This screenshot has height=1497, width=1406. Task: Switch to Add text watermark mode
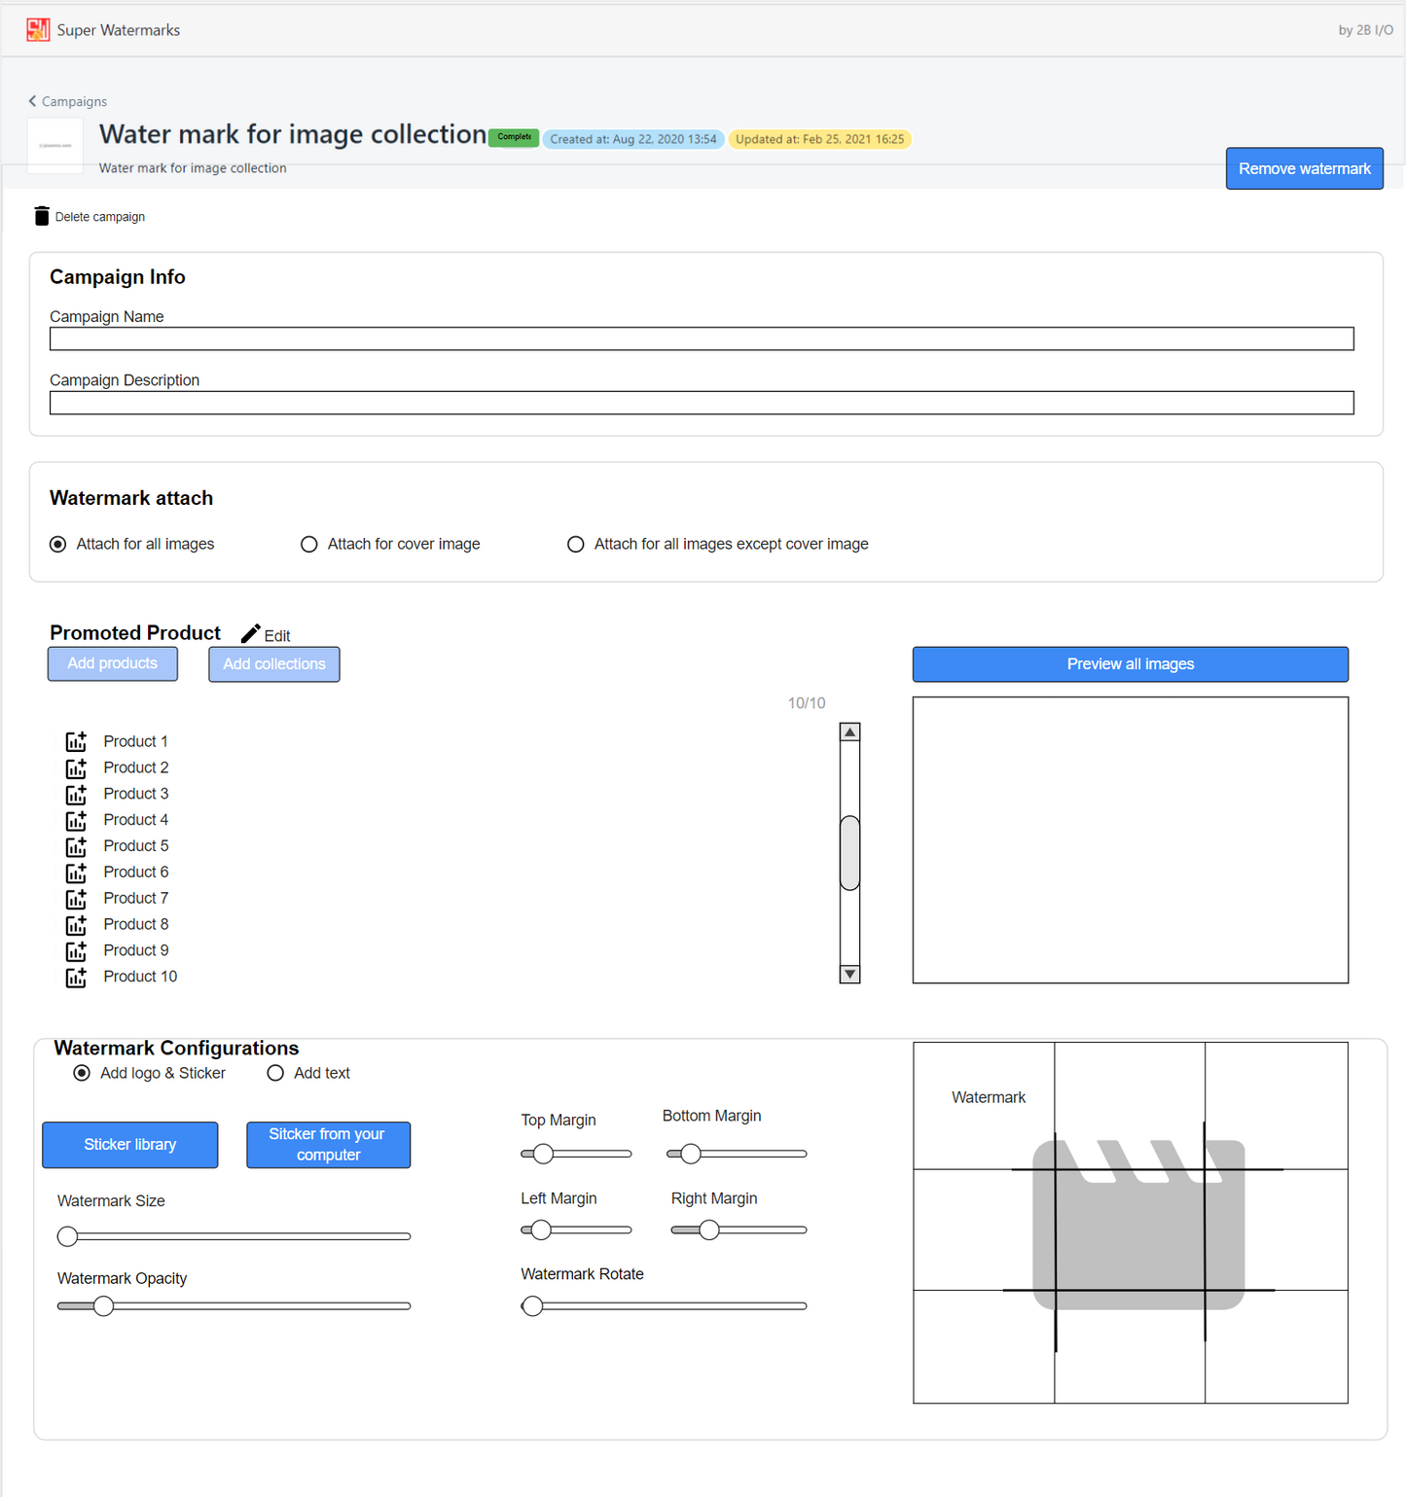(x=275, y=1073)
